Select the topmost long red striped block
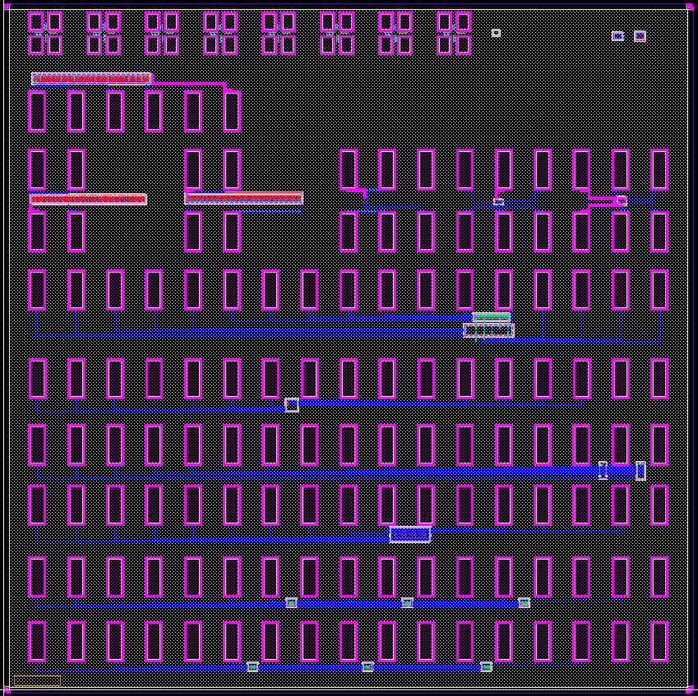The width and height of the screenshot is (698, 696). pos(91,79)
